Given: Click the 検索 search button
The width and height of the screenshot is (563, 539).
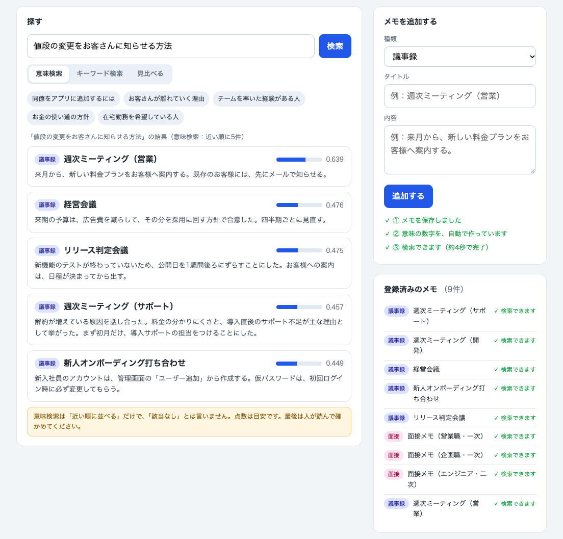Looking at the screenshot, I should click(335, 46).
